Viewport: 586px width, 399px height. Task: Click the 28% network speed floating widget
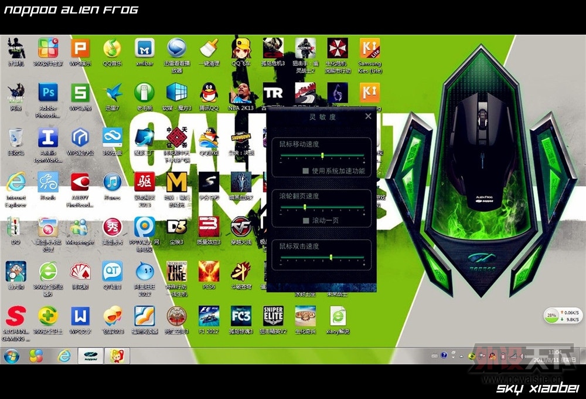563,316
